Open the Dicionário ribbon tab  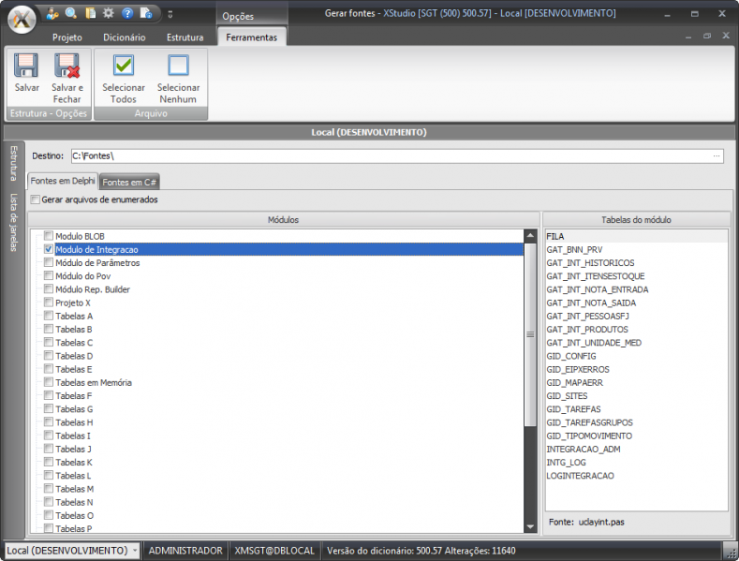[x=124, y=37]
